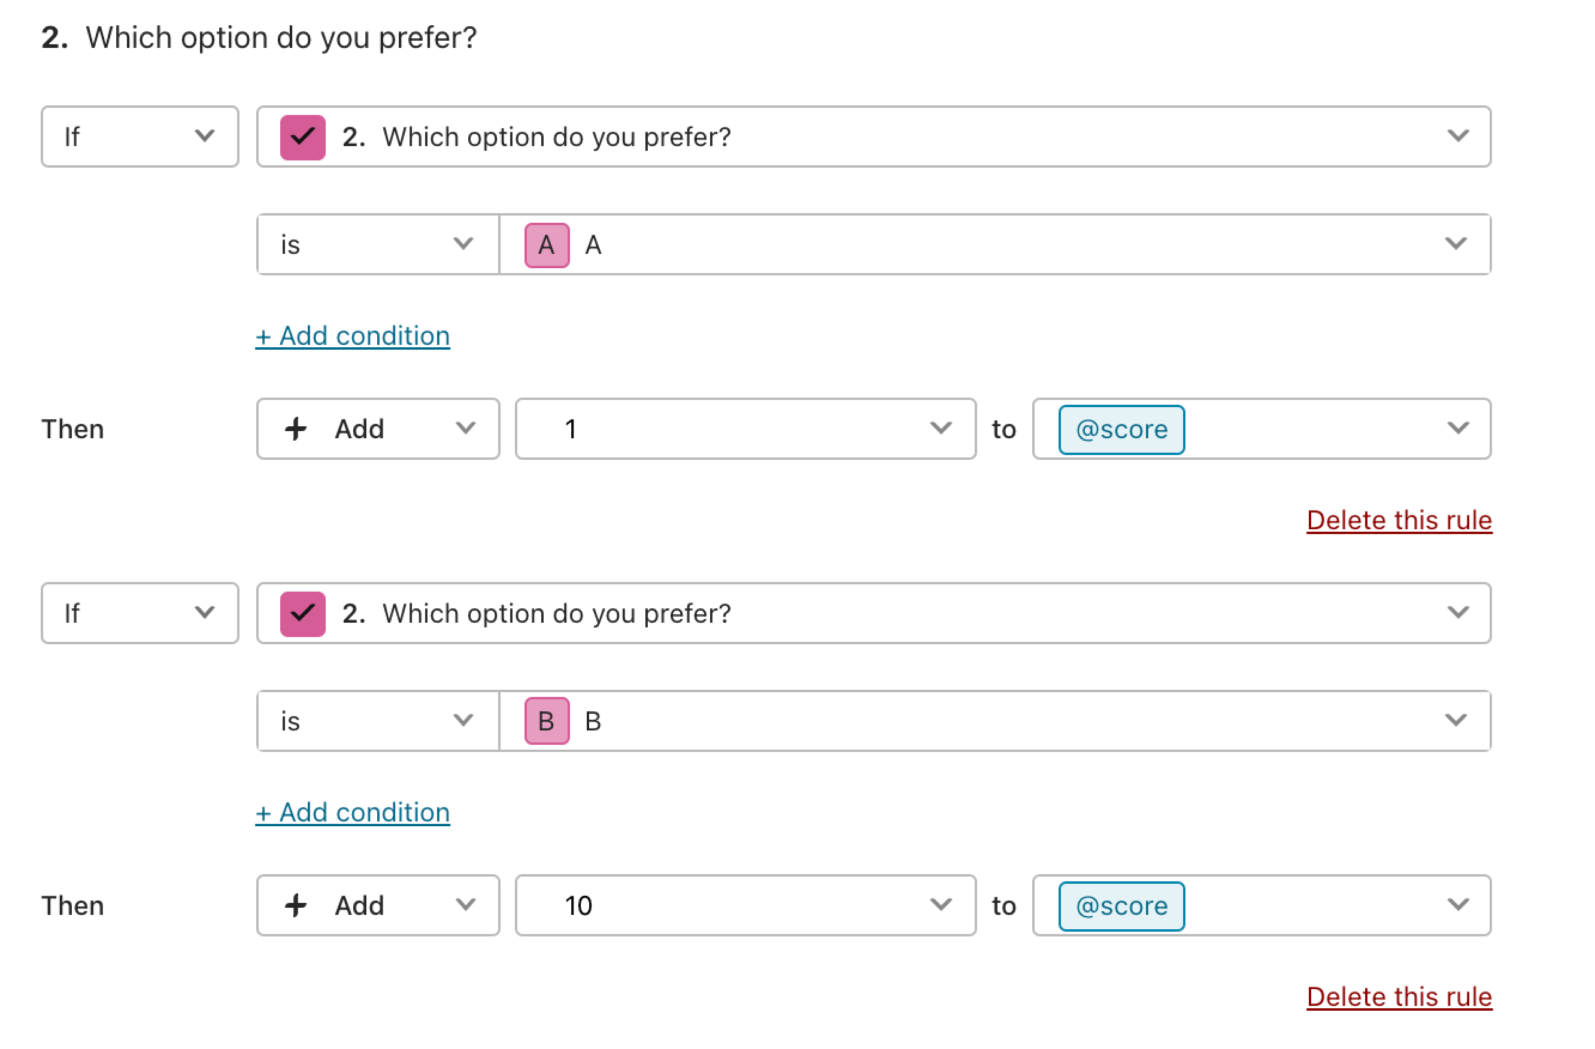
Task: Click the pink B badge in second condition
Action: [x=545, y=720]
